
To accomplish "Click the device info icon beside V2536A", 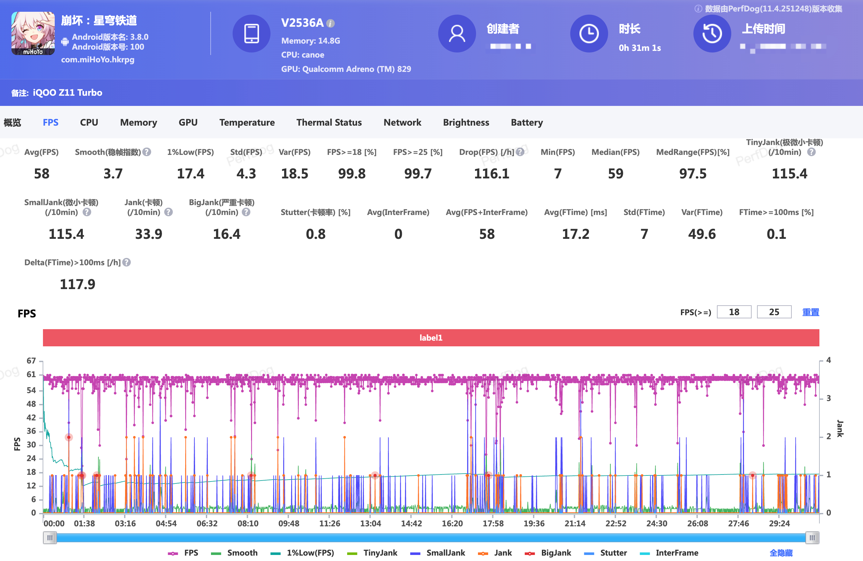I will tap(330, 24).
